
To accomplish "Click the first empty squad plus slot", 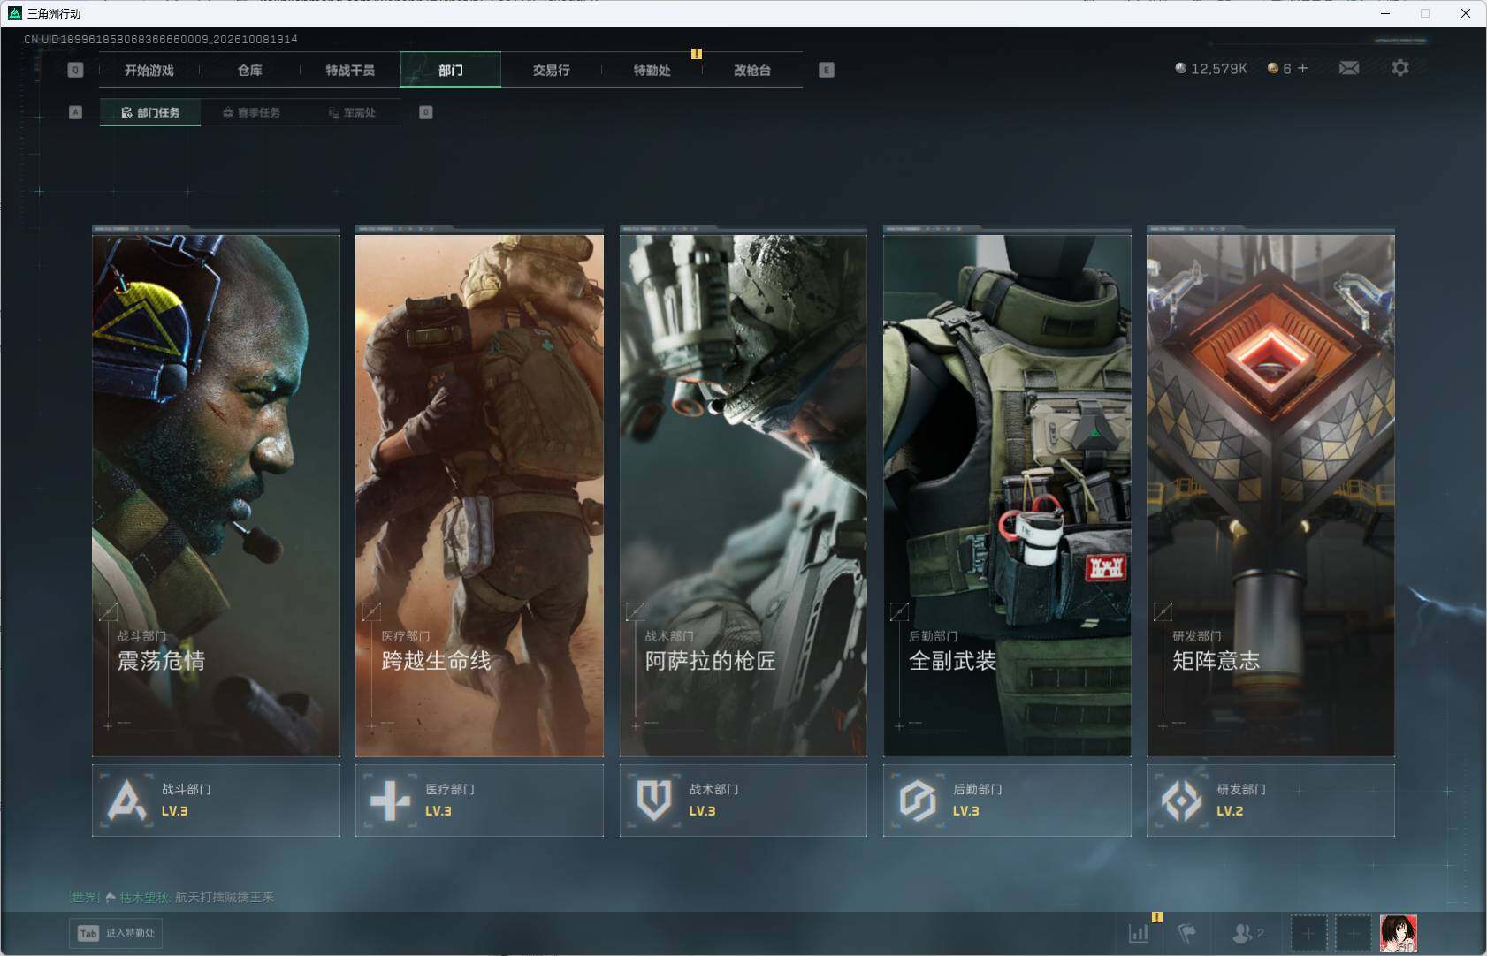I will [x=1308, y=933].
